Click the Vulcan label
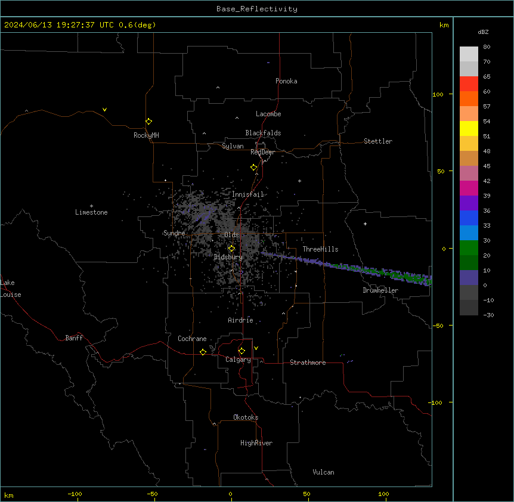514x502 pixels. [323, 472]
